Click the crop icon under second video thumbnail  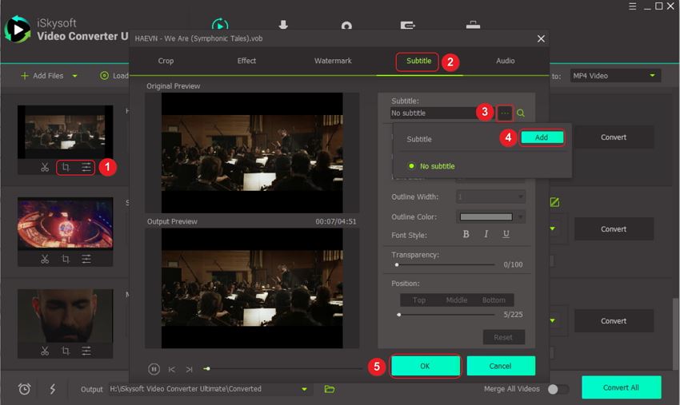click(66, 259)
